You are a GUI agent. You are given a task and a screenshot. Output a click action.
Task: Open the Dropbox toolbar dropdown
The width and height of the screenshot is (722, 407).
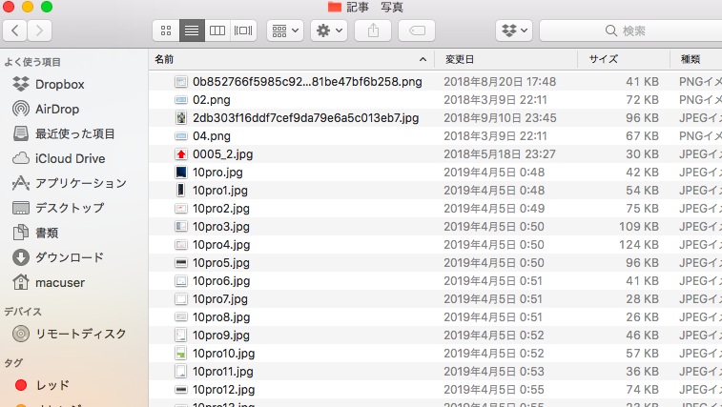click(x=514, y=31)
